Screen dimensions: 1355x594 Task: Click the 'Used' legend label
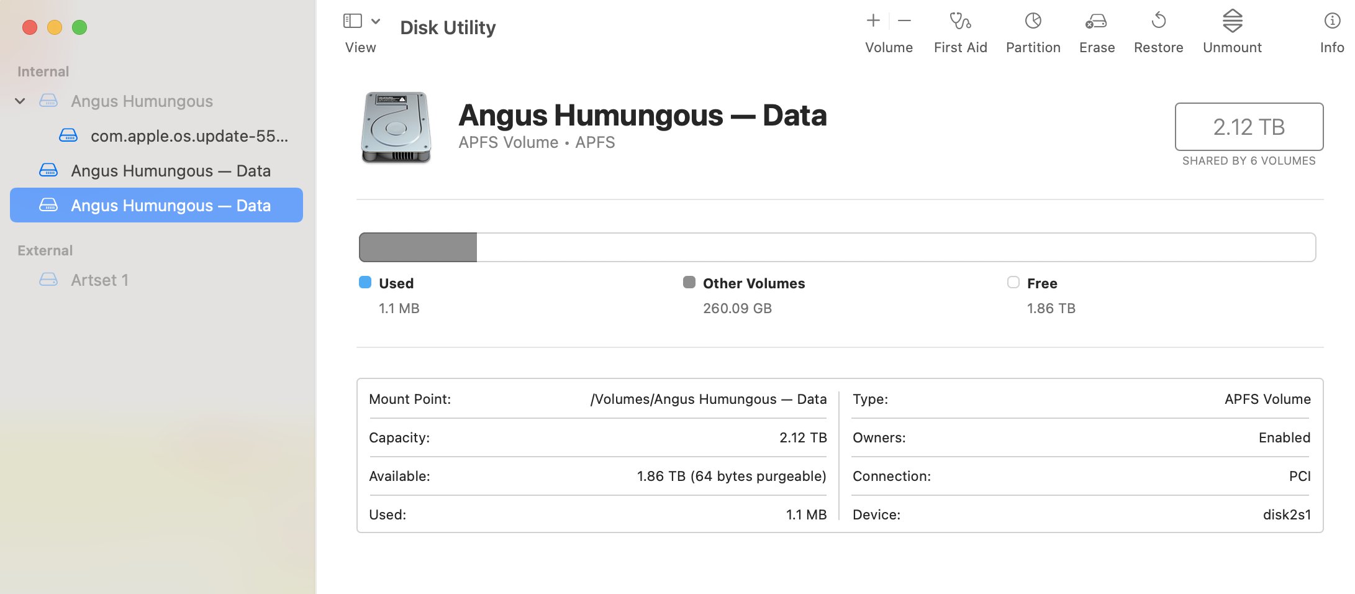(396, 283)
